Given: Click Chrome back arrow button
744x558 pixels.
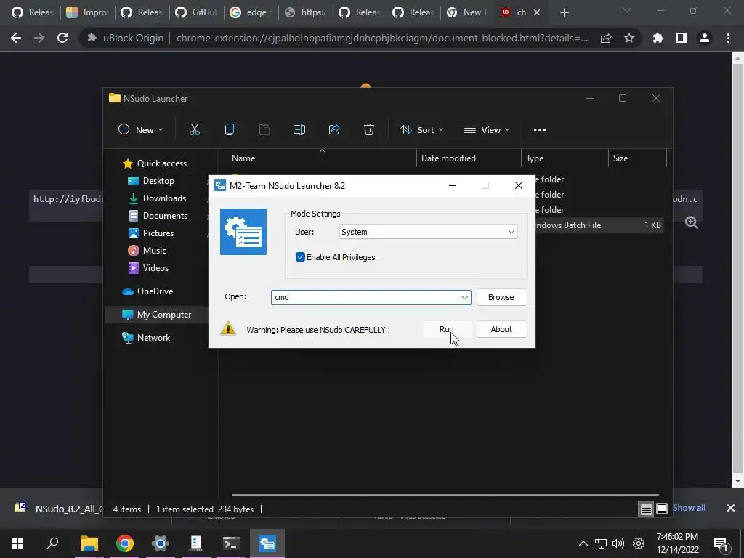Looking at the screenshot, I should click(16, 38).
